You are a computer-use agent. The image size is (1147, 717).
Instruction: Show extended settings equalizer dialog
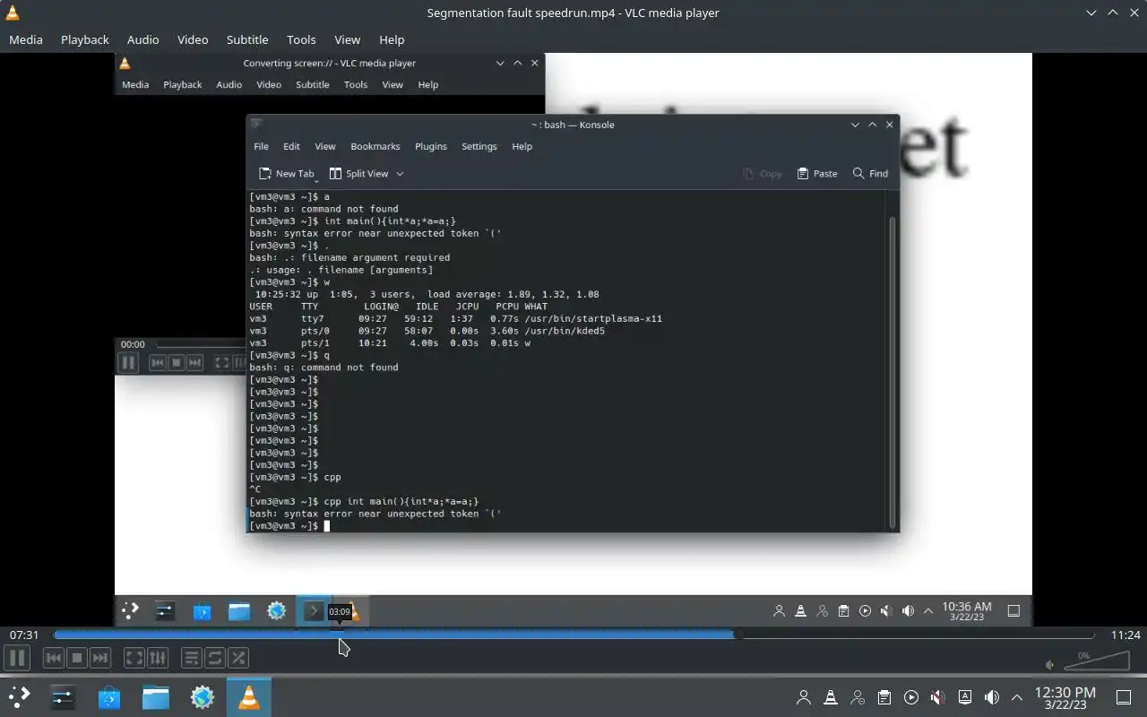[158, 658]
